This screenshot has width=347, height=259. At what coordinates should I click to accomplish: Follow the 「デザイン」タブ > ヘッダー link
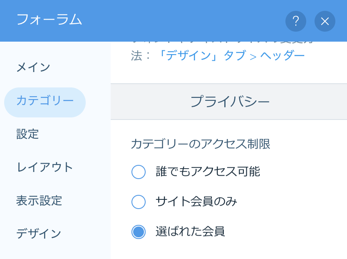[x=231, y=56]
